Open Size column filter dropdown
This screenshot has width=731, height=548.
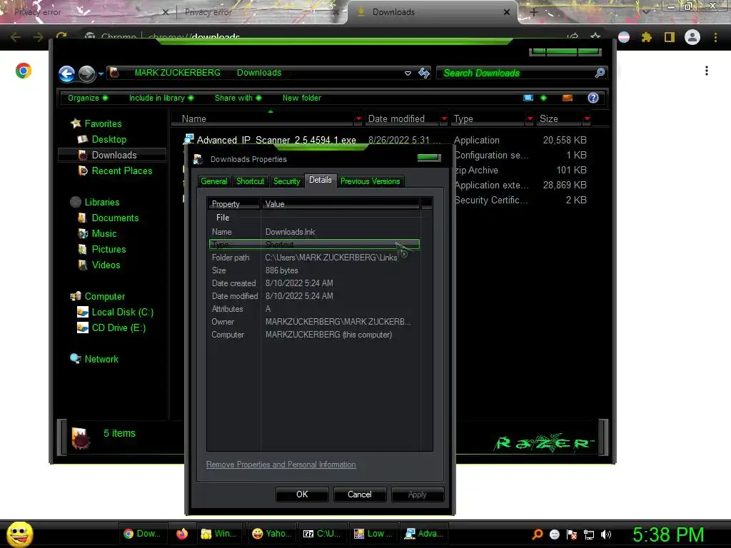click(587, 119)
